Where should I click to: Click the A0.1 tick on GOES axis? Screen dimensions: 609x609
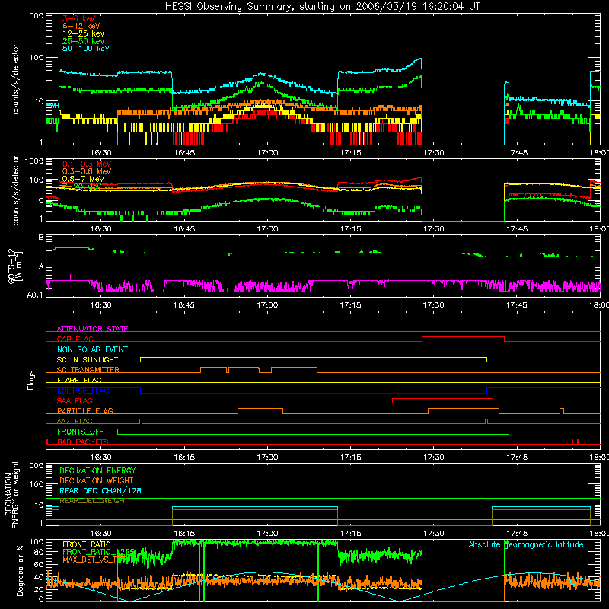[35, 295]
